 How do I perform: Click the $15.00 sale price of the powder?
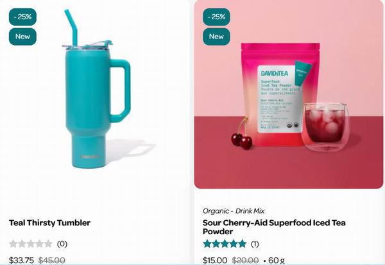(x=215, y=260)
